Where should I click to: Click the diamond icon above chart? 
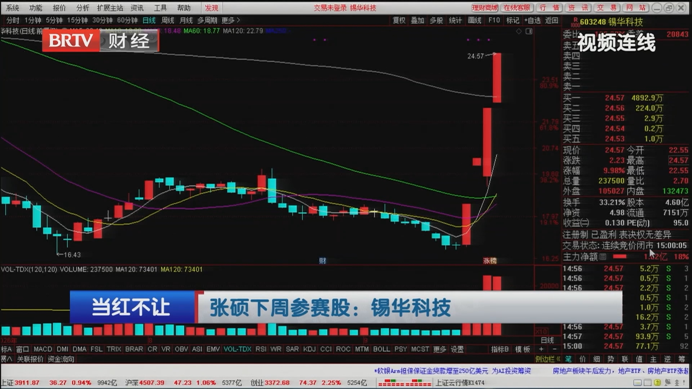click(519, 31)
